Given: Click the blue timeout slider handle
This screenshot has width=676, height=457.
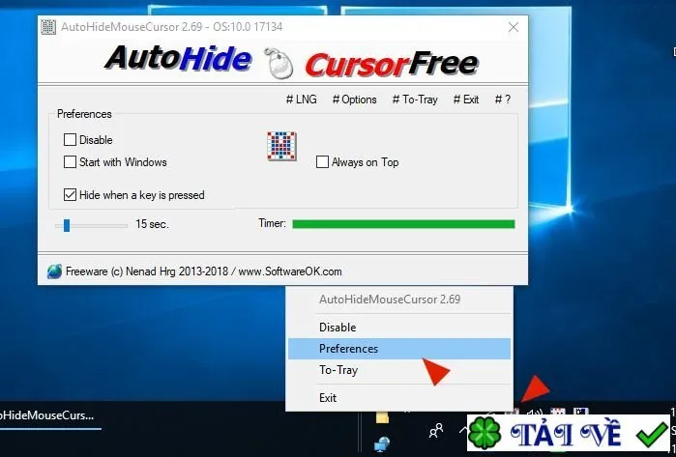Looking at the screenshot, I should [67, 225].
